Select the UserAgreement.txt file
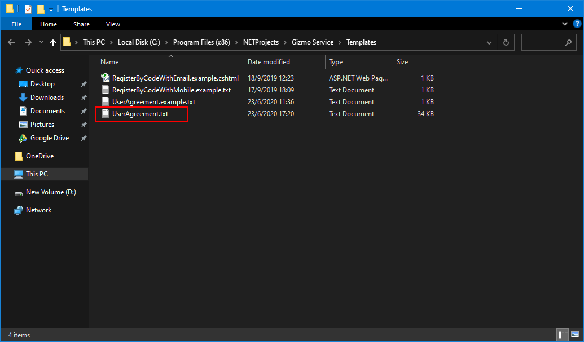 140,114
